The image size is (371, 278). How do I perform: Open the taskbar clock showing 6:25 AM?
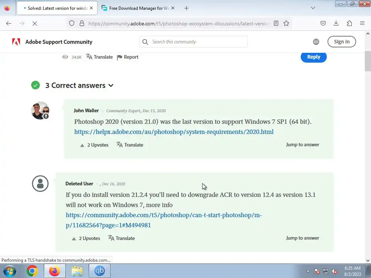[x=353, y=271]
